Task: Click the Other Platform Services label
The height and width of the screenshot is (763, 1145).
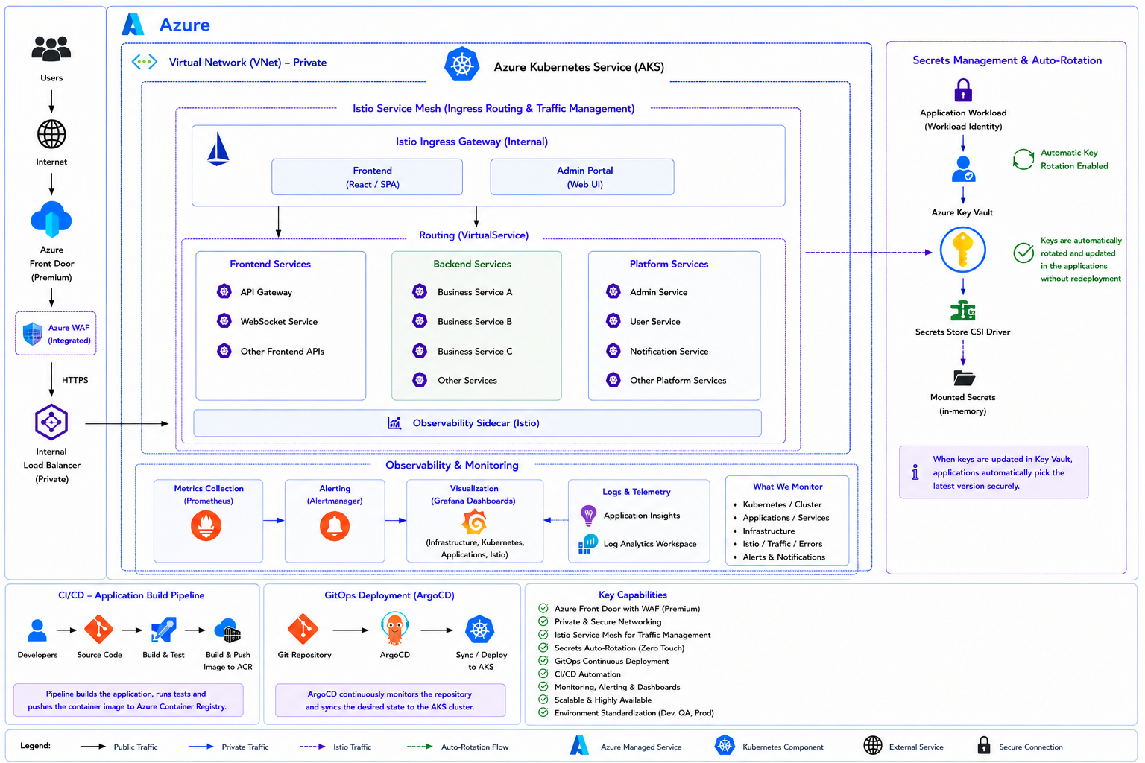Action: point(678,380)
